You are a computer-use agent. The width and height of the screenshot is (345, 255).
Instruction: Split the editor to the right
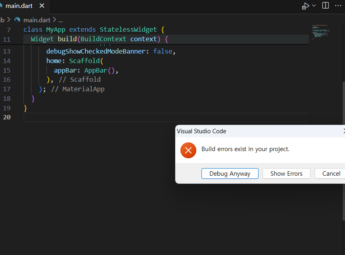point(326,6)
